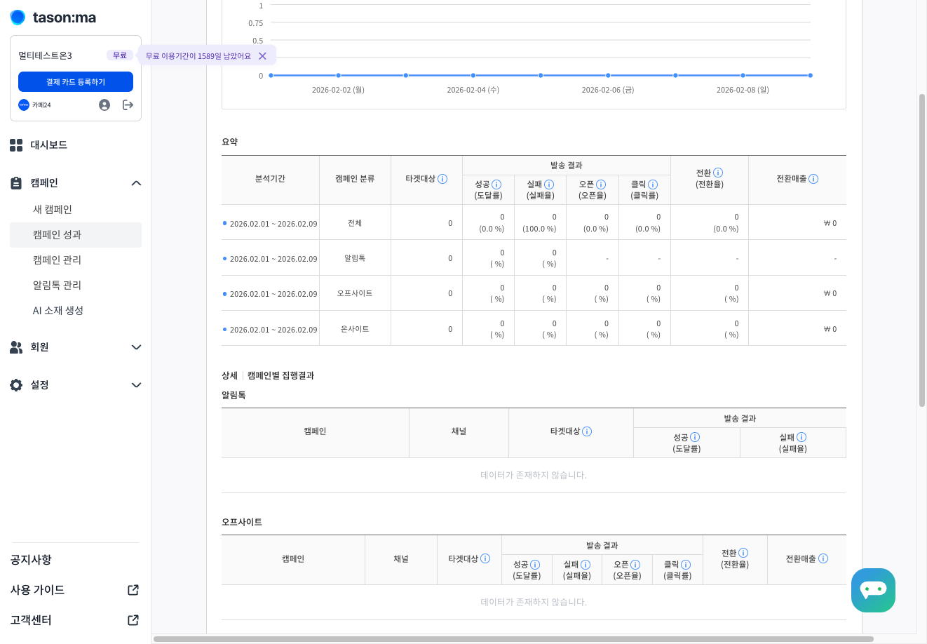Click 타겟대상 info icon in 알림톡 detail table
The width and height of the screenshot is (927, 644).
[x=587, y=431]
